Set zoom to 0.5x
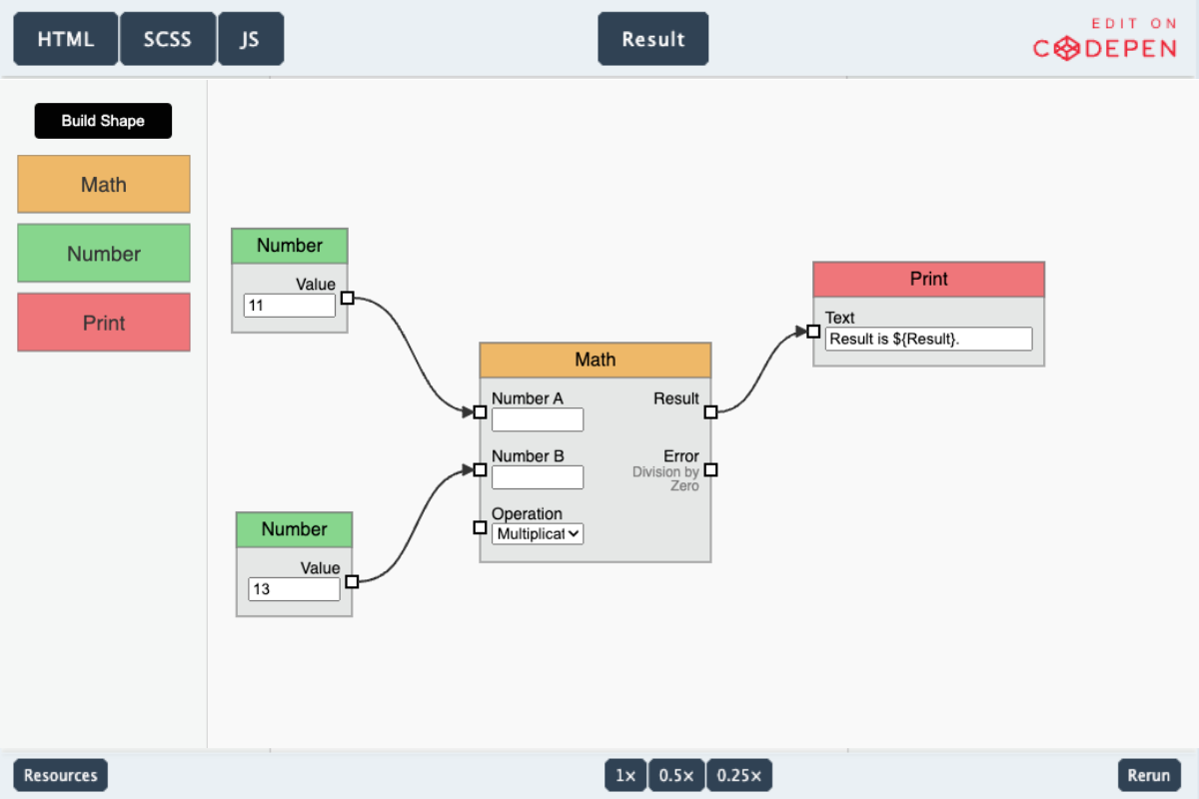Viewport: 1199px width, 799px height. click(676, 774)
